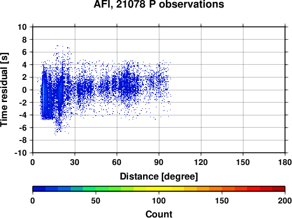This screenshot has height=218, width=292.
Task: Click the colorbar tick label '50'
Action: pos(96,201)
